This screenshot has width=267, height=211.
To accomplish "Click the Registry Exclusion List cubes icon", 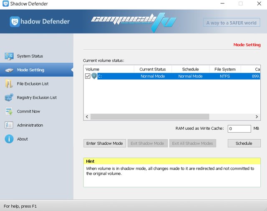I will tap(9, 98).
